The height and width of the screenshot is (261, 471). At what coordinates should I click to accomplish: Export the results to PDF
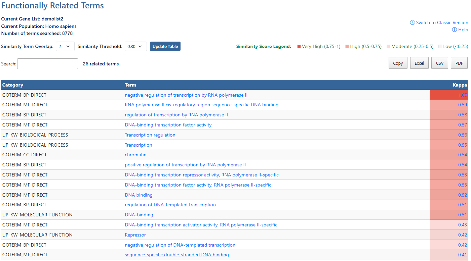pyautogui.click(x=459, y=63)
